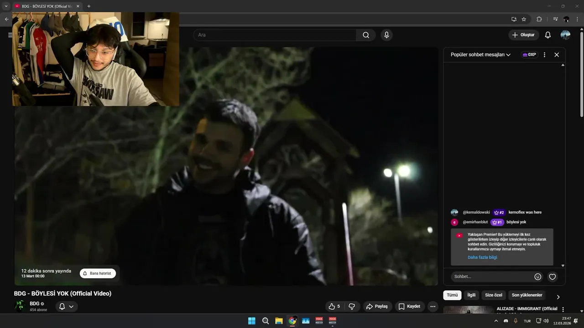The width and height of the screenshot is (584, 328).
Task: Install the page as app icon in address bar
Action: tap(514, 19)
